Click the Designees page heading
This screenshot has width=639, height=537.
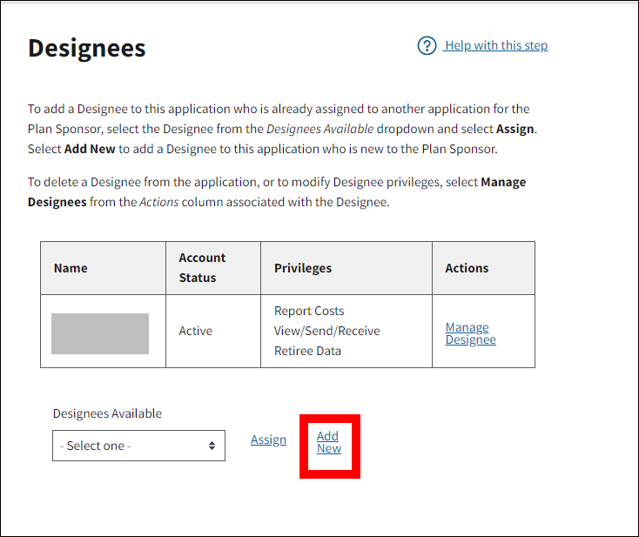[x=87, y=49]
